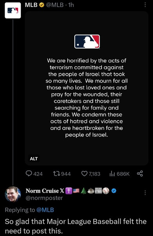Open the more options menu on MLB post
Viewport: 153px width, 236px height.
pyautogui.click(x=145, y=5)
